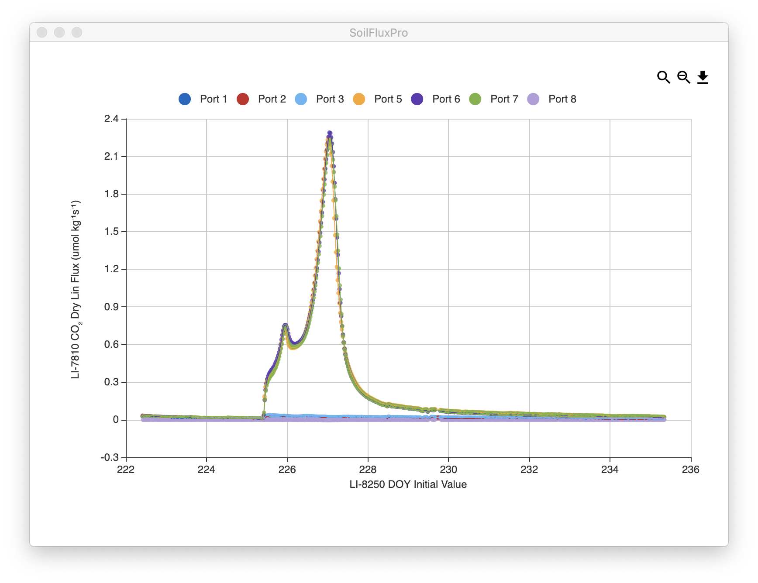Hide the series via Port 6 purple circle
Viewport: 758px width, 583px height.
coord(417,99)
